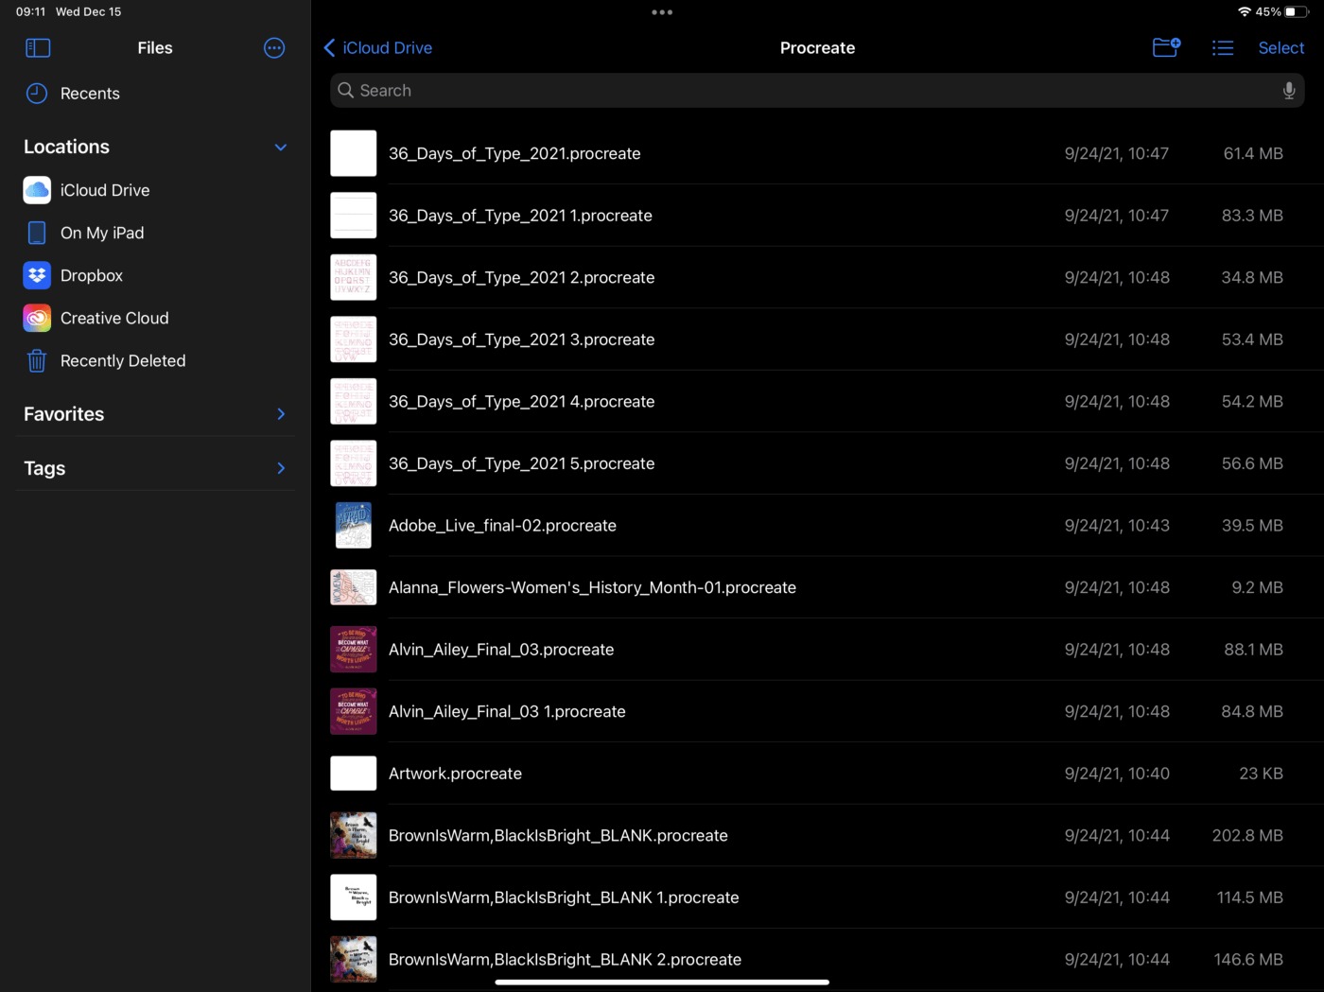Open Recently Deleted trash
1324x992 pixels.
coord(122,361)
